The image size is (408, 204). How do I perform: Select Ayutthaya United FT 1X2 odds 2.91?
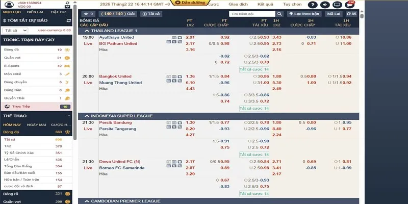(190, 37)
